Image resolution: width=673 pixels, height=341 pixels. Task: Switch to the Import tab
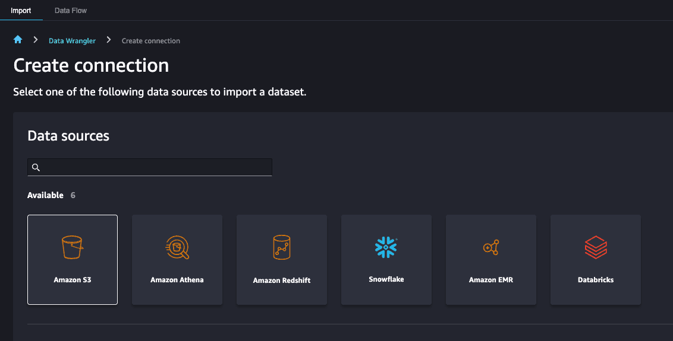click(x=21, y=10)
